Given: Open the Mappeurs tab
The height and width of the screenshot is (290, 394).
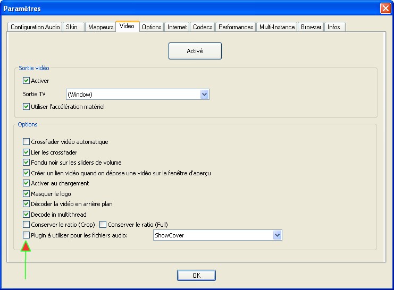Looking at the screenshot, I should [x=100, y=27].
